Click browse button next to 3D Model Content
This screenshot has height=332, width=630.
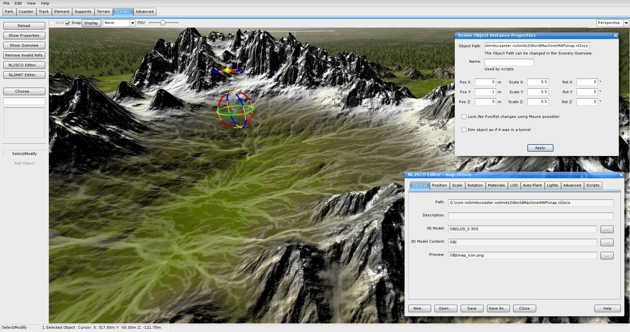[607, 242]
